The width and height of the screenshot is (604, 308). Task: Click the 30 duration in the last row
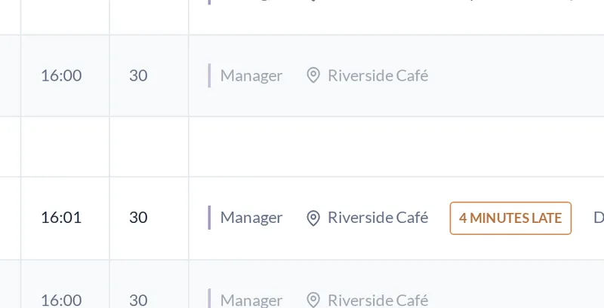(x=138, y=300)
